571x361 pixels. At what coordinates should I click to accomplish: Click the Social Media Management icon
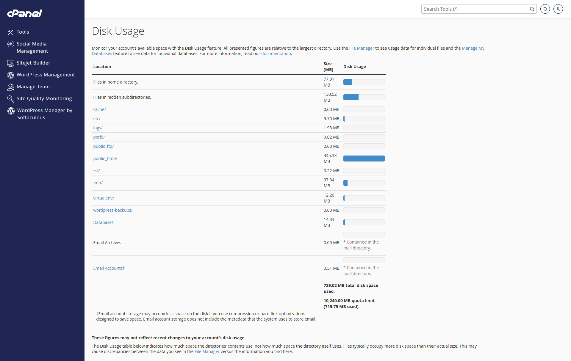pos(11,44)
